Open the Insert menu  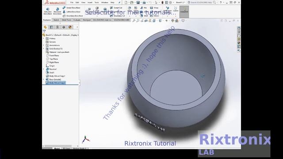pos(90,3)
